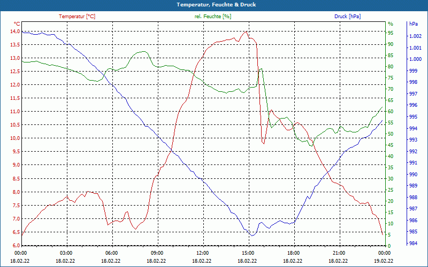Click the 998 pressure axis value
Viewport: 428px width, 267px height.
point(413,82)
